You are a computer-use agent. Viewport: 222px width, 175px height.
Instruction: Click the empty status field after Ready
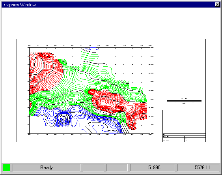tap(93, 167)
